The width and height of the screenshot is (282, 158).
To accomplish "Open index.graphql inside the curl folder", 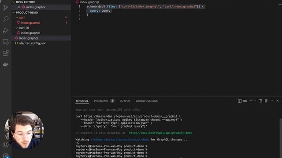I will point(30,23).
